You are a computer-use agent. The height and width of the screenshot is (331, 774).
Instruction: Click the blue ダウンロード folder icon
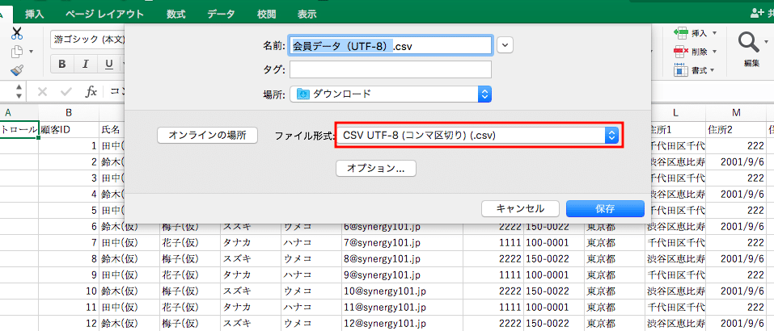302,94
